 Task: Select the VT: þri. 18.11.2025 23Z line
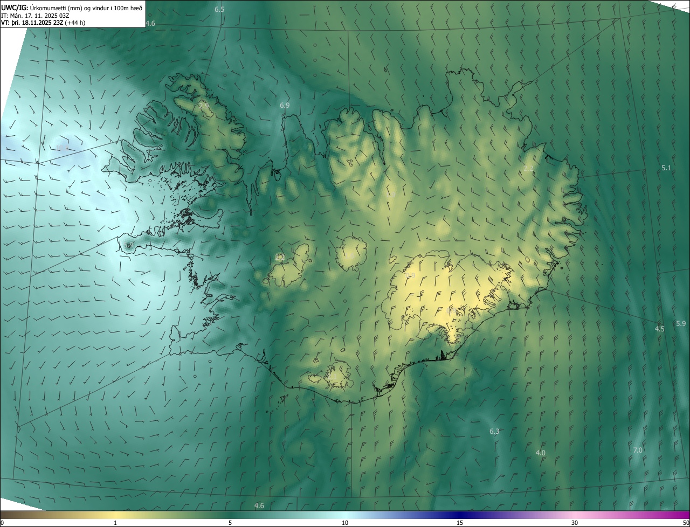[43, 23]
